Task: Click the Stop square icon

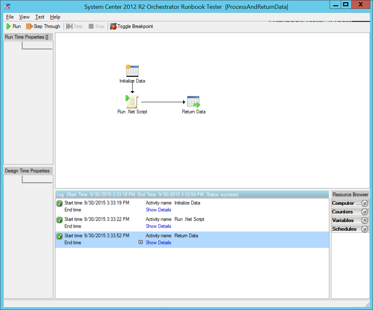Action: (91, 26)
